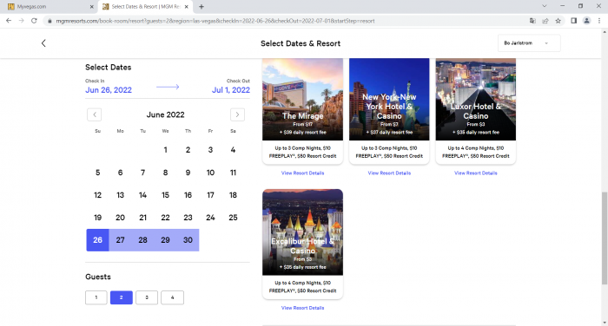This screenshot has height=326, width=608.
Task: Pick June 15 on the calendar
Action: [x=165, y=195]
